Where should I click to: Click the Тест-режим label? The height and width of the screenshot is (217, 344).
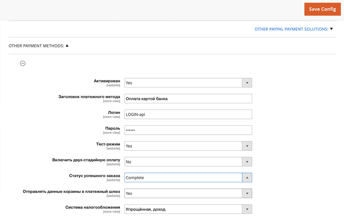click(x=108, y=144)
